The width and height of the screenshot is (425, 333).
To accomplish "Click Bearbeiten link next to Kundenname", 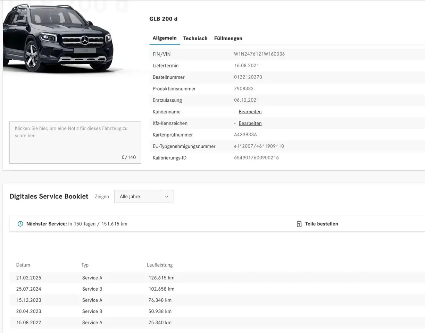I will (x=250, y=112).
